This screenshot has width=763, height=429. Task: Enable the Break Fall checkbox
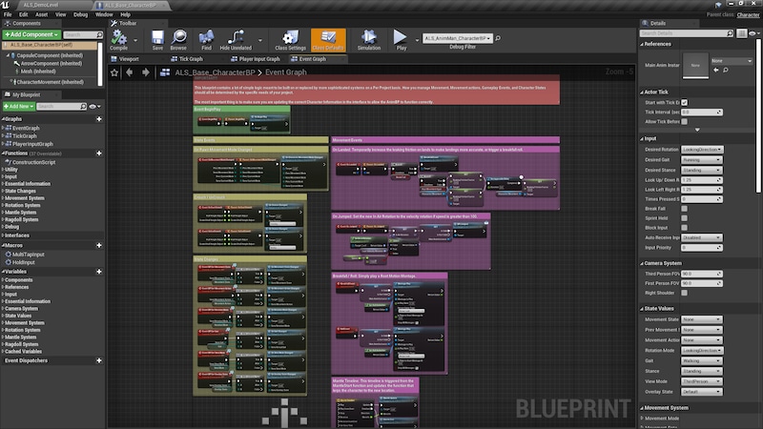click(685, 209)
